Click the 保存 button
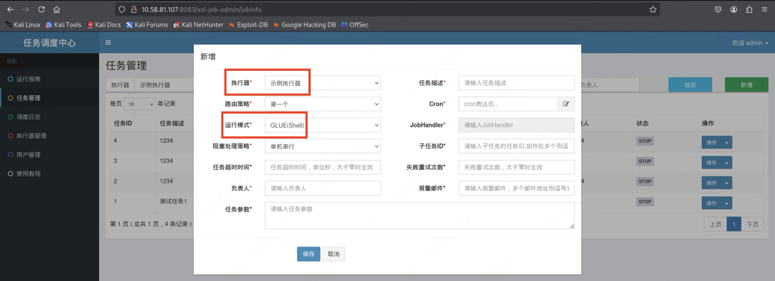Viewport: 775px width, 281px height. (x=309, y=254)
